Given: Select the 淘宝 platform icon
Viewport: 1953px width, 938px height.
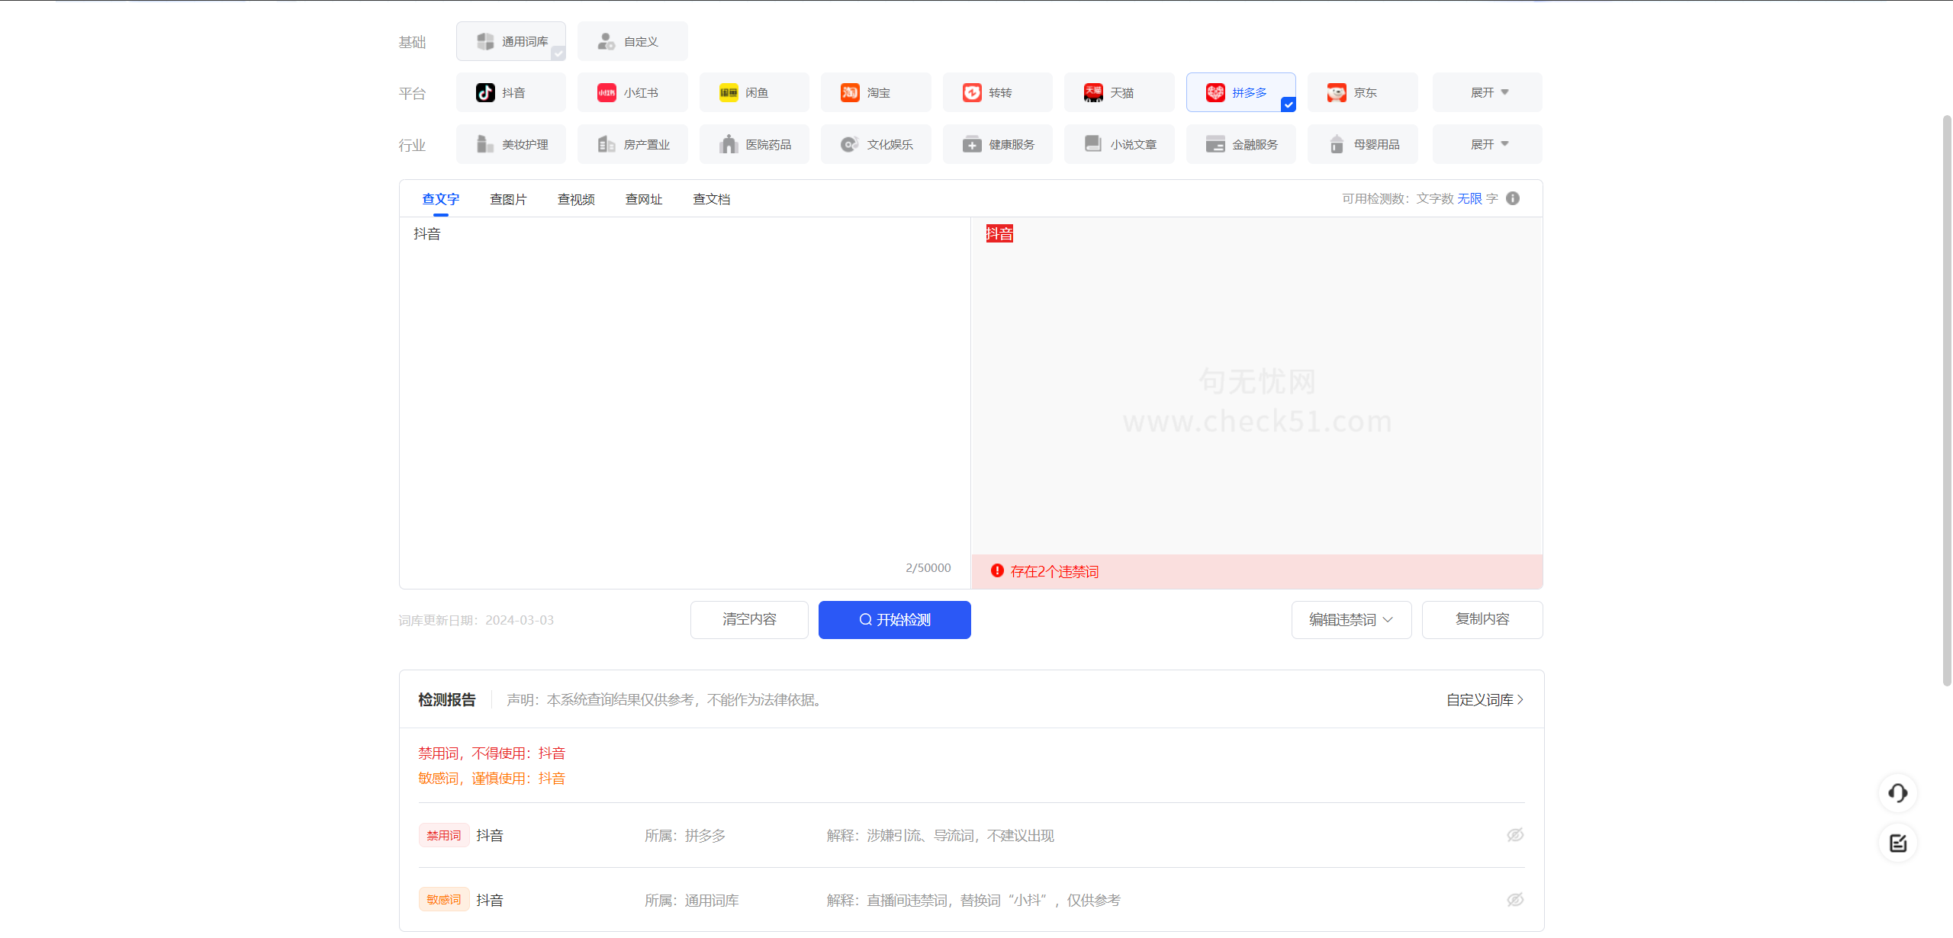Looking at the screenshot, I should point(850,92).
